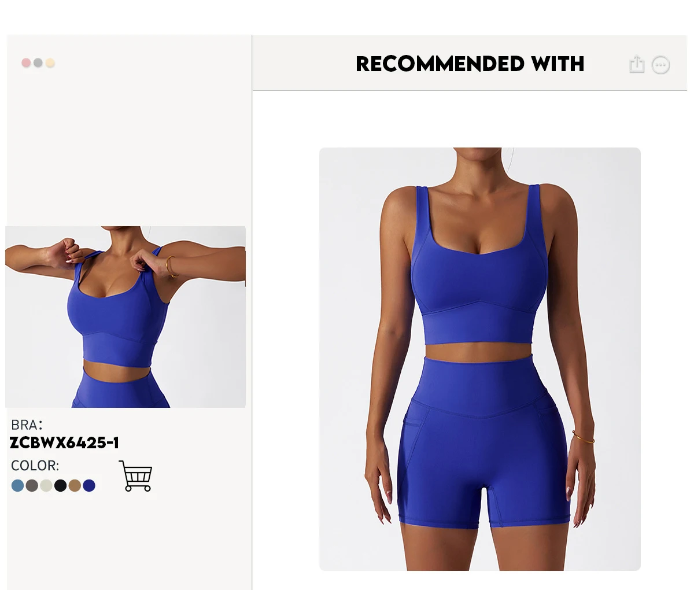Click gold bracelet on model's wrist in large photo
The height and width of the screenshot is (590, 694).
click(583, 438)
